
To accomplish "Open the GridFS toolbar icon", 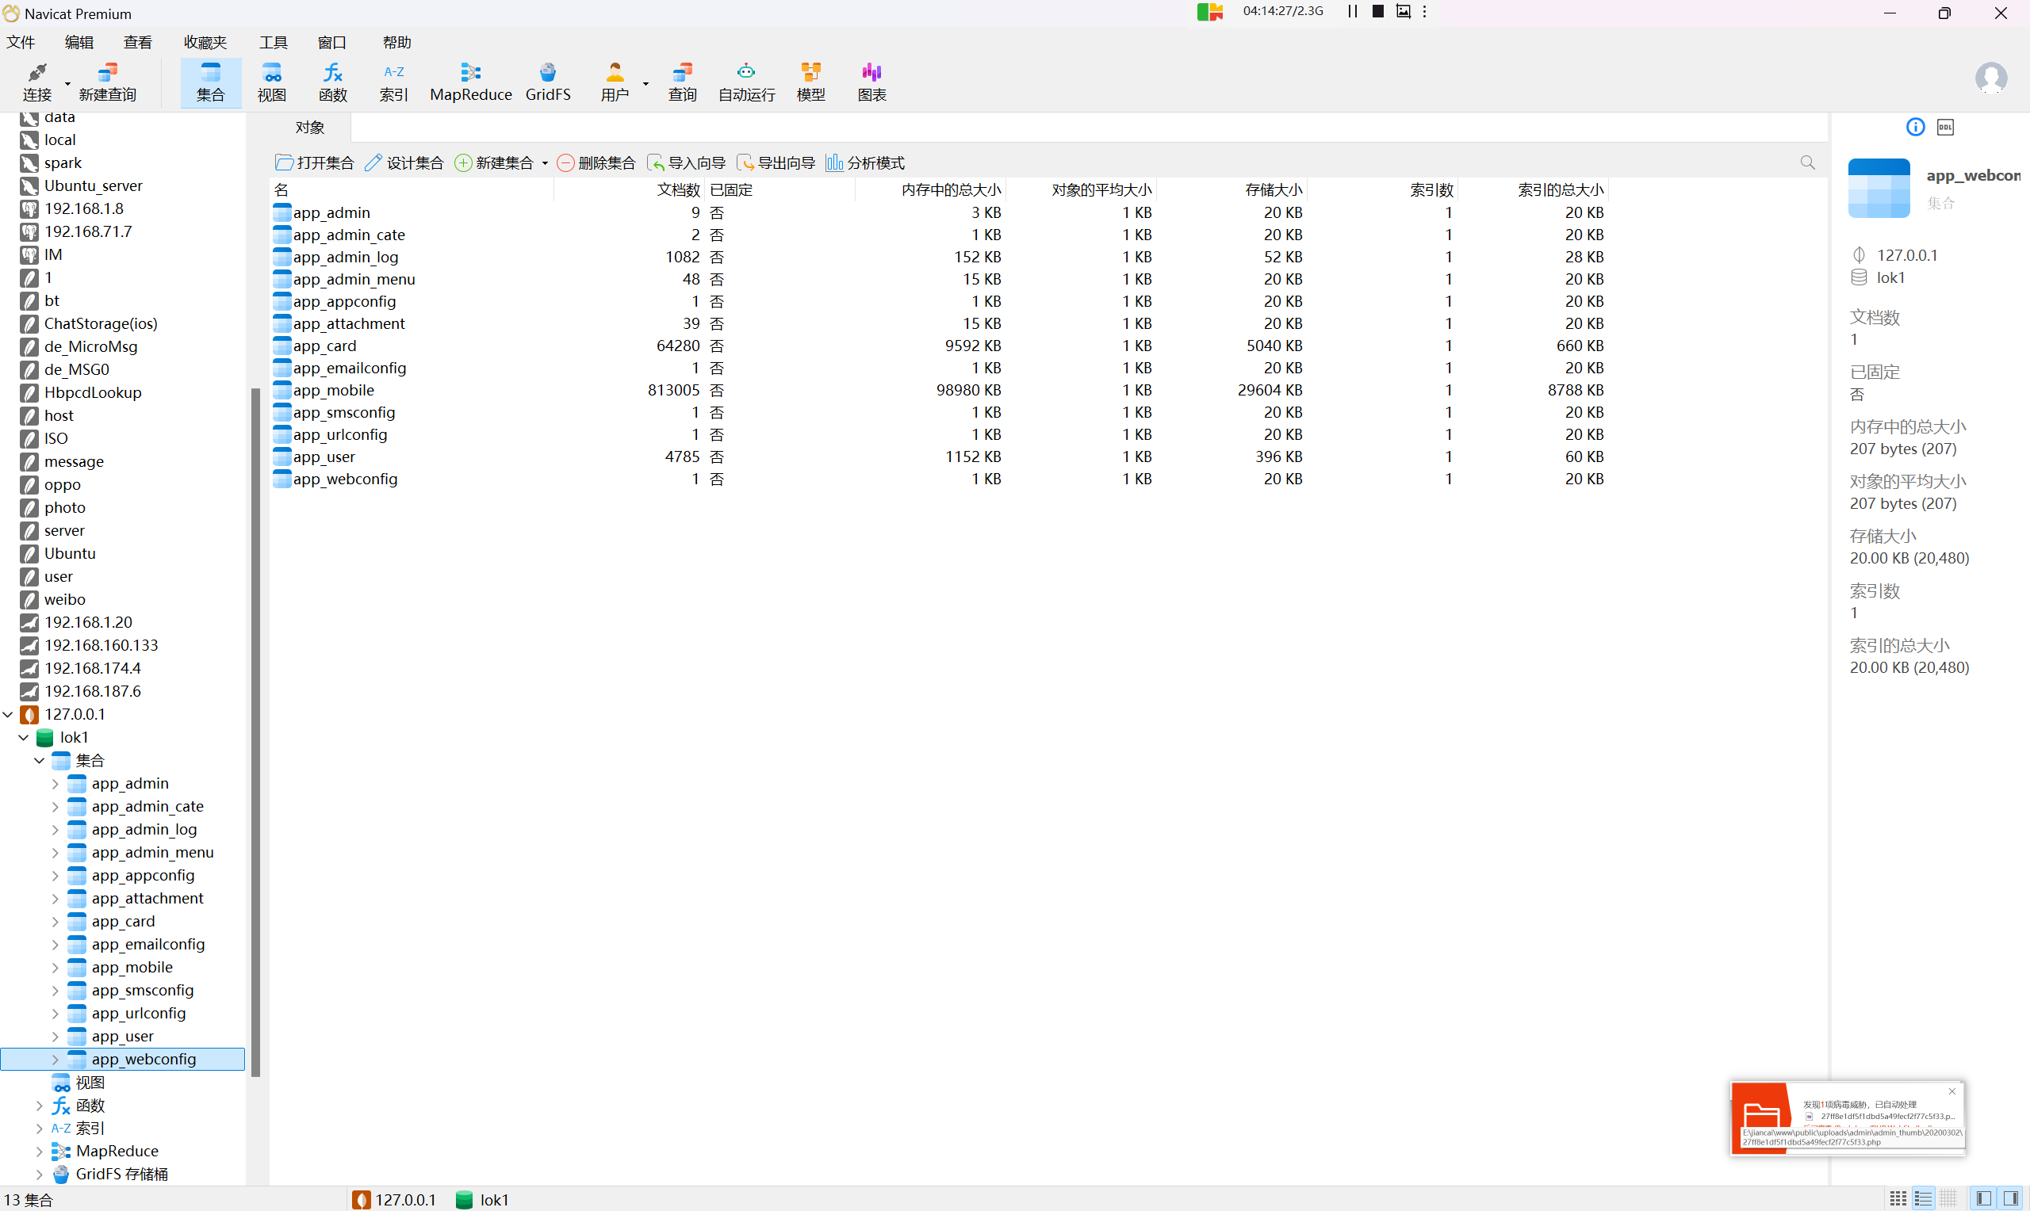I will click(x=548, y=82).
